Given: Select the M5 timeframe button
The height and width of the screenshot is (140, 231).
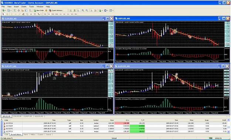Looking at the screenshot, I should (49, 14).
